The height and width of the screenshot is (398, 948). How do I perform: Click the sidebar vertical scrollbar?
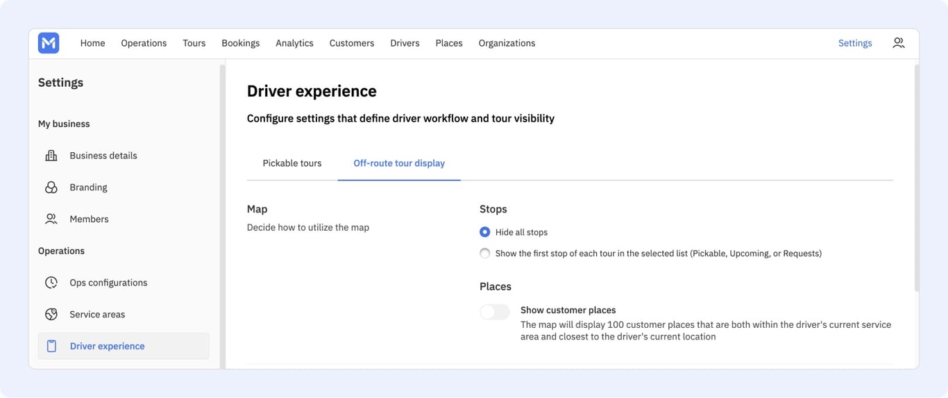click(222, 215)
